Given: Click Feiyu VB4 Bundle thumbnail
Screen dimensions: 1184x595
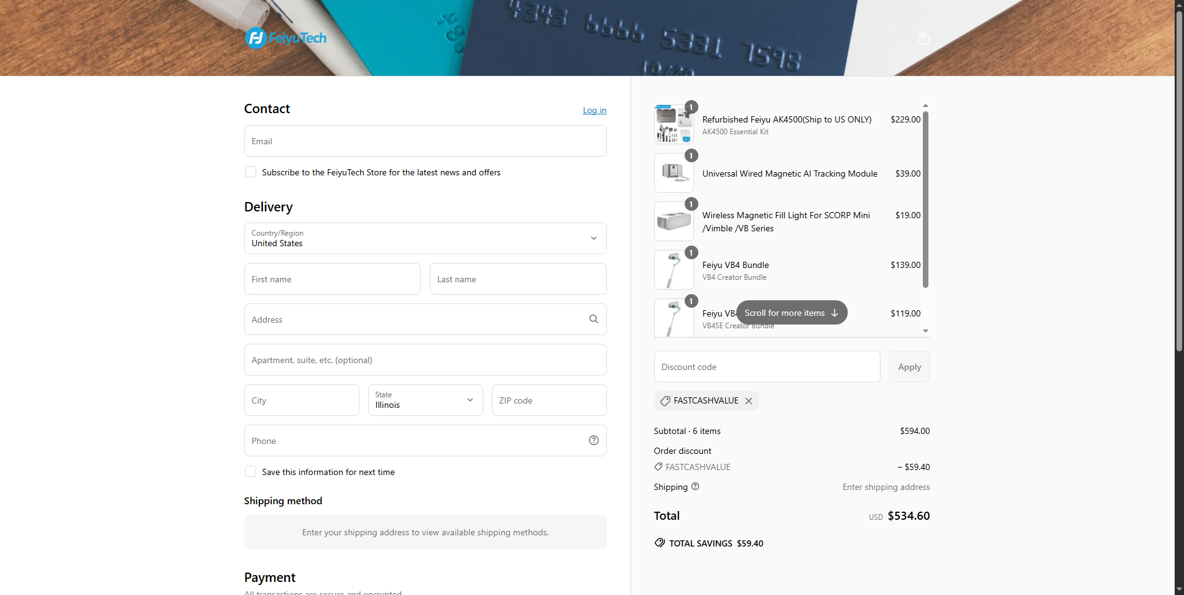Looking at the screenshot, I should pyautogui.click(x=674, y=270).
